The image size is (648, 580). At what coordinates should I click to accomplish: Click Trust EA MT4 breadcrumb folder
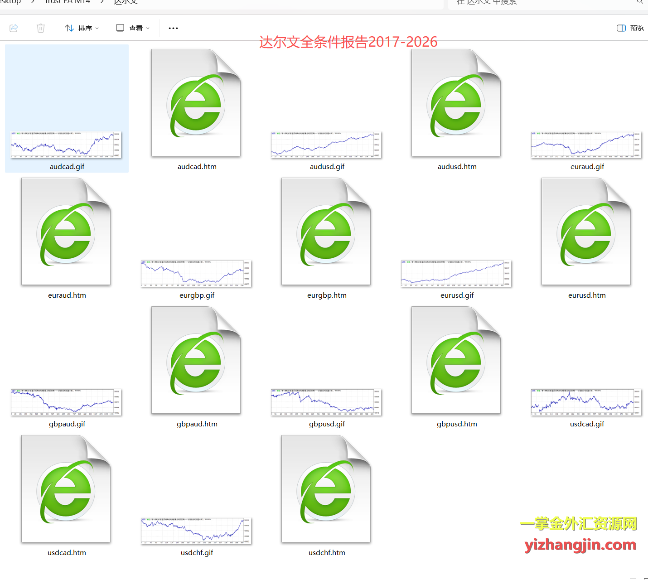[x=68, y=2]
